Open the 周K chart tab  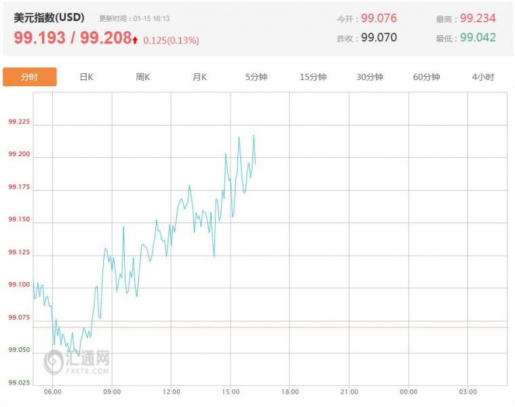[x=142, y=77]
